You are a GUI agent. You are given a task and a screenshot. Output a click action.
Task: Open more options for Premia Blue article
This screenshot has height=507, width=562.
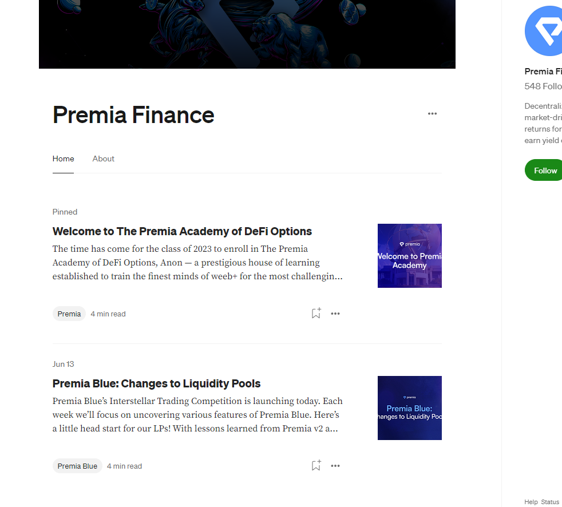(x=335, y=466)
